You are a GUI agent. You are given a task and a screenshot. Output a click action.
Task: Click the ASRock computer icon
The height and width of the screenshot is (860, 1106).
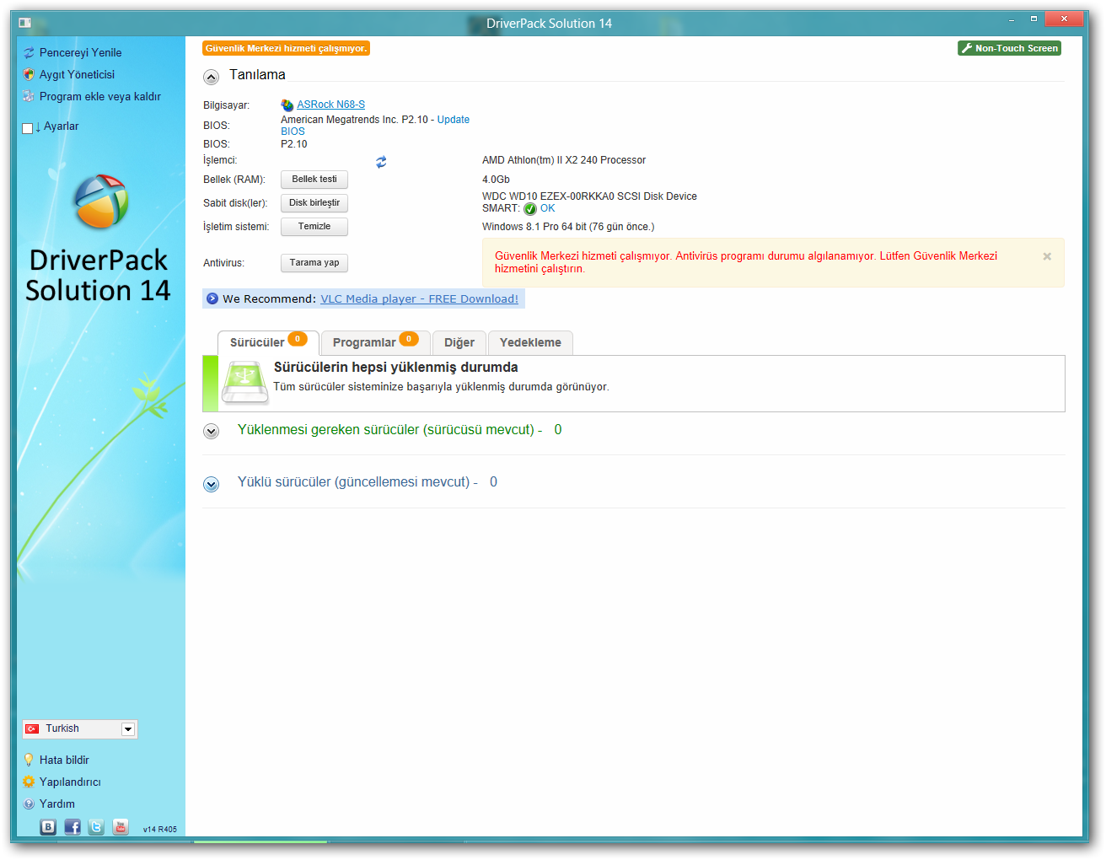coord(287,105)
